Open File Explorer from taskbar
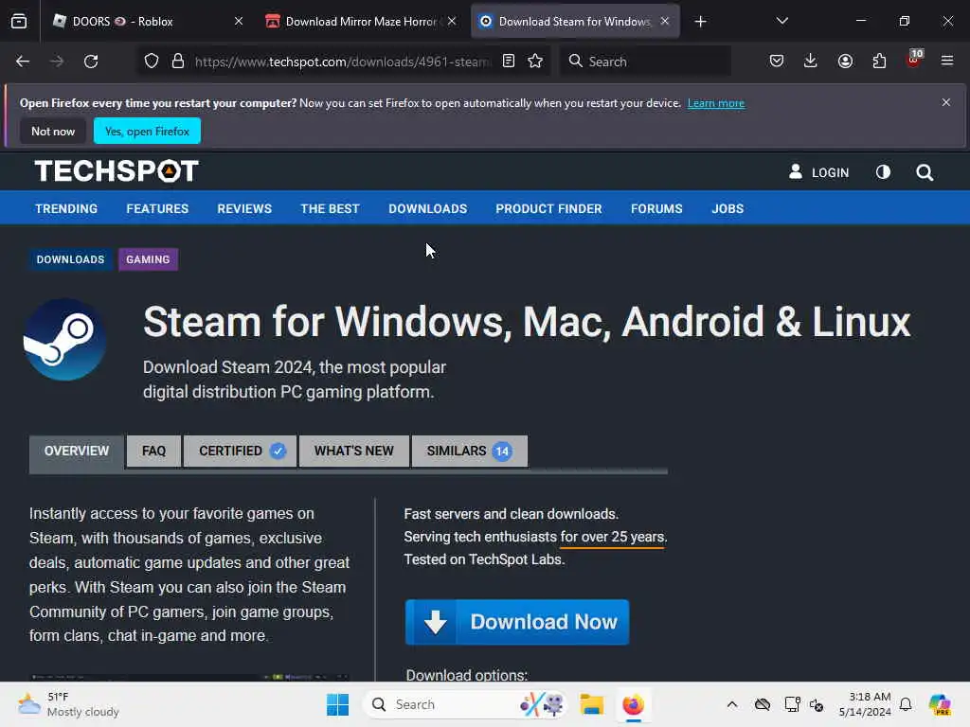Image resolution: width=970 pixels, height=727 pixels. pos(591,704)
